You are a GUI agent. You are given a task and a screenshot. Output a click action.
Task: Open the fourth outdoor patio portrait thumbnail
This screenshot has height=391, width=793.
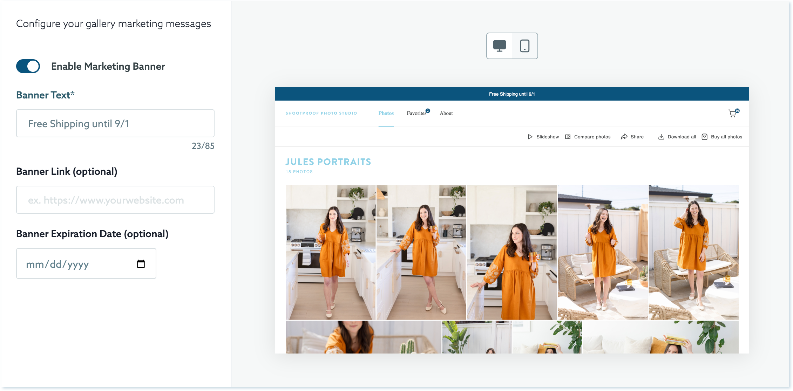pyautogui.click(x=603, y=252)
